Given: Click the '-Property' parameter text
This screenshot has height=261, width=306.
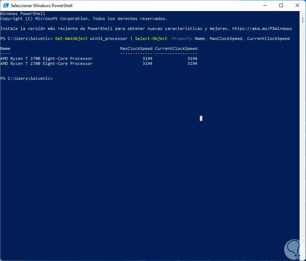Looking at the screenshot, I should (181, 39).
